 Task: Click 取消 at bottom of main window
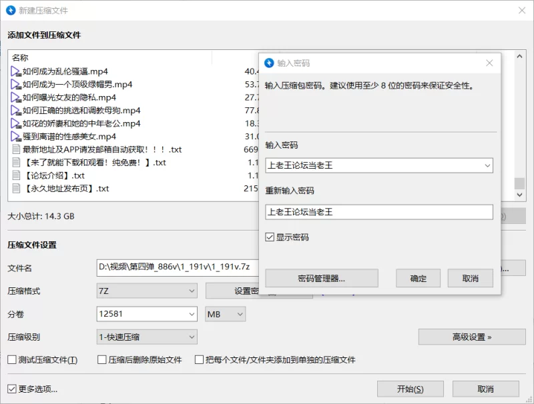[486, 389]
